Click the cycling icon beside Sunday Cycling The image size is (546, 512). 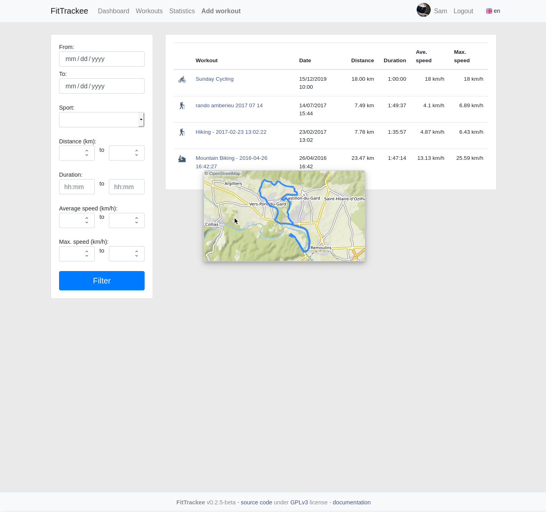(182, 80)
